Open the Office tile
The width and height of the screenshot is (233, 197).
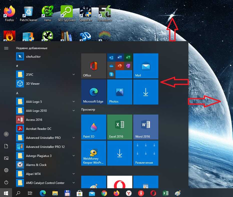click(94, 66)
